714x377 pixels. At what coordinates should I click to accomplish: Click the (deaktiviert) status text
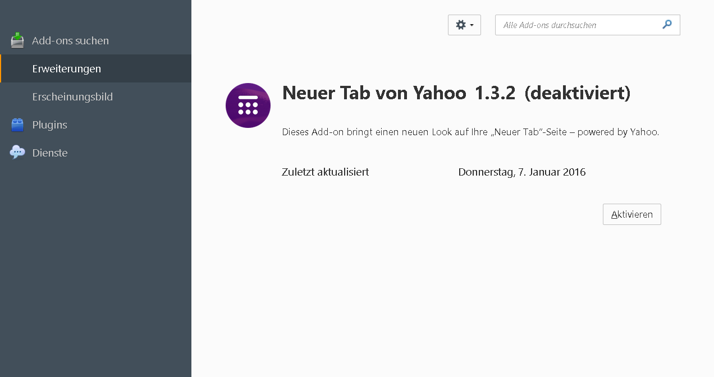pos(578,93)
